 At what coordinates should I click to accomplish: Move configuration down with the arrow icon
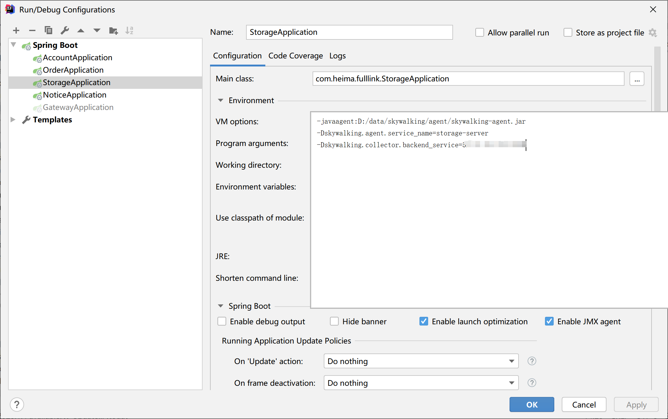[x=97, y=30]
